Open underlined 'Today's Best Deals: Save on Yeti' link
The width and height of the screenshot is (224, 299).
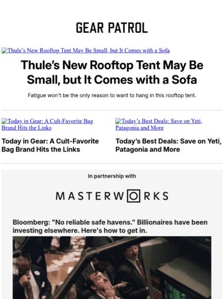pos(159,125)
